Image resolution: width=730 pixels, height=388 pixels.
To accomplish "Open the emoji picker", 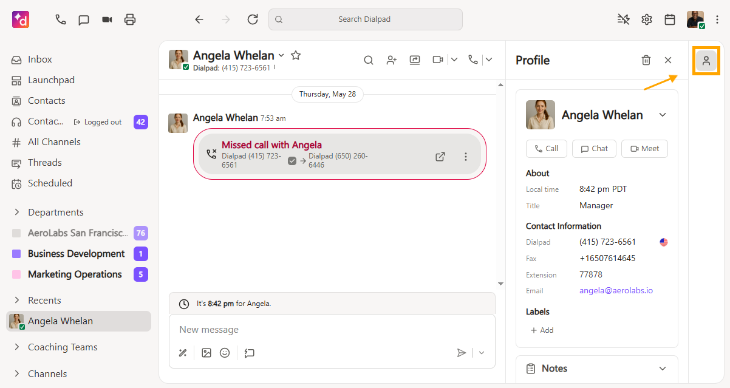I will (225, 353).
